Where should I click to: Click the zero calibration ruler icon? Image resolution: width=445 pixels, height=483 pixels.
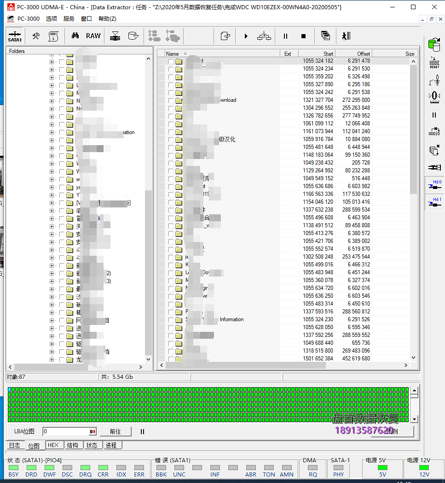pyautogui.click(x=434, y=97)
